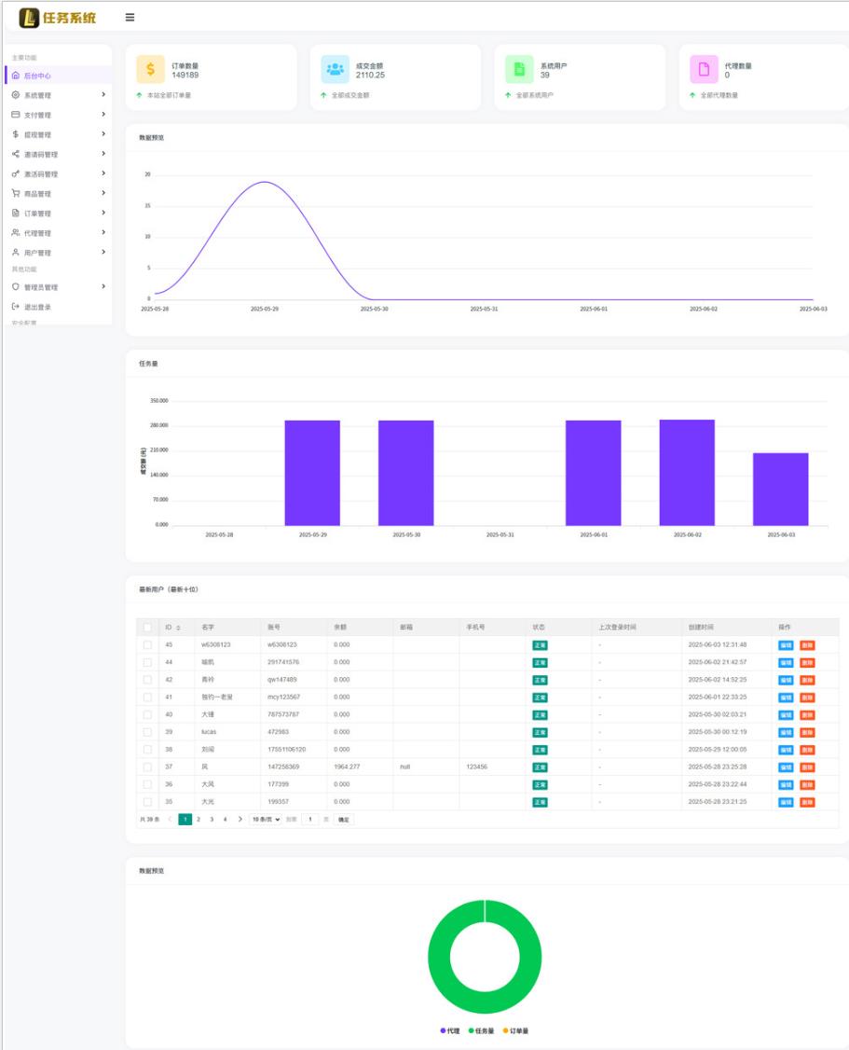
Task: Click the hamburger menu icon in header
Action: [130, 17]
